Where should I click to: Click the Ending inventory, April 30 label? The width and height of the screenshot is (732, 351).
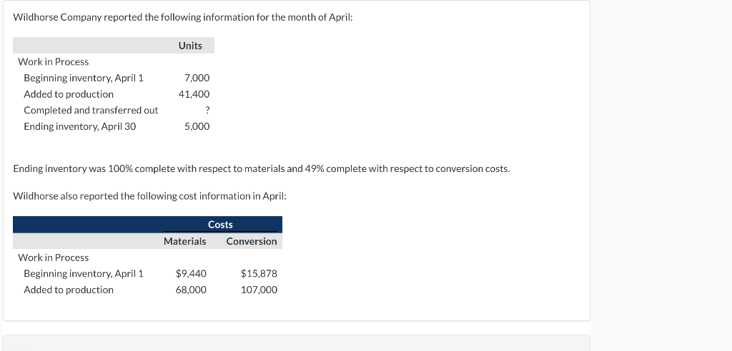79,126
